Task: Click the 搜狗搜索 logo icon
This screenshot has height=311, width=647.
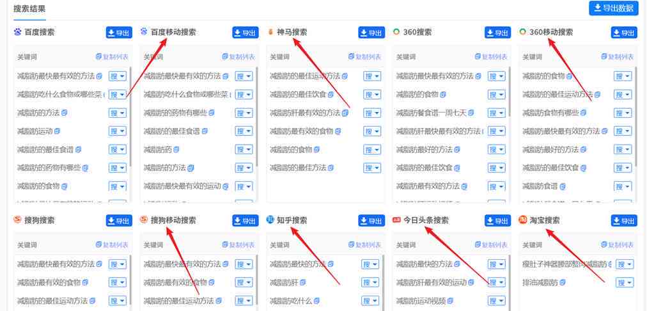Action: pyautogui.click(x=18, y=219)
